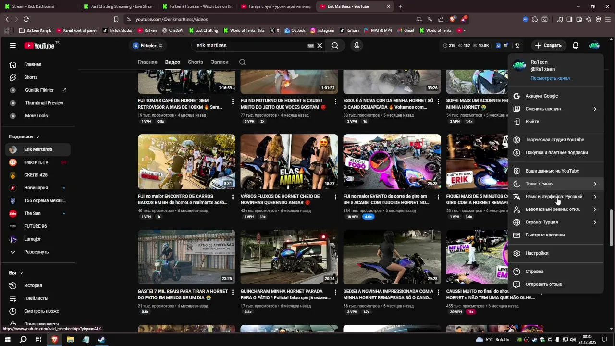Image resolution: width=615 pixels, height=346 pixels.
Task: Toggle the browser sidebar panel icon
Action: click(569, 19)
